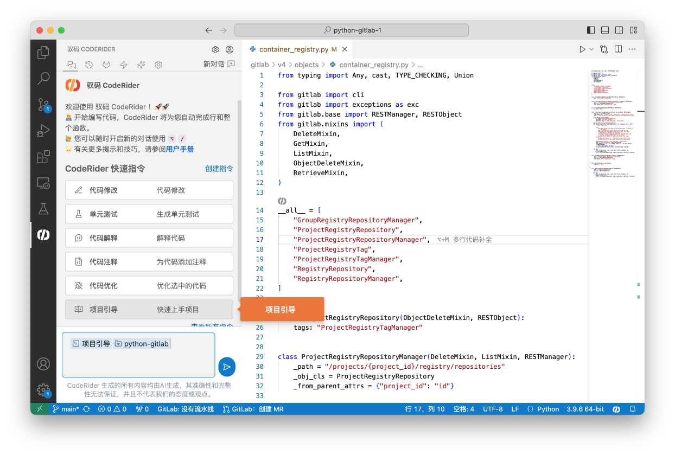Switch to the chat history tab
Image resolution: width=675 pixels, height=455 pixels.
point(89,65)
